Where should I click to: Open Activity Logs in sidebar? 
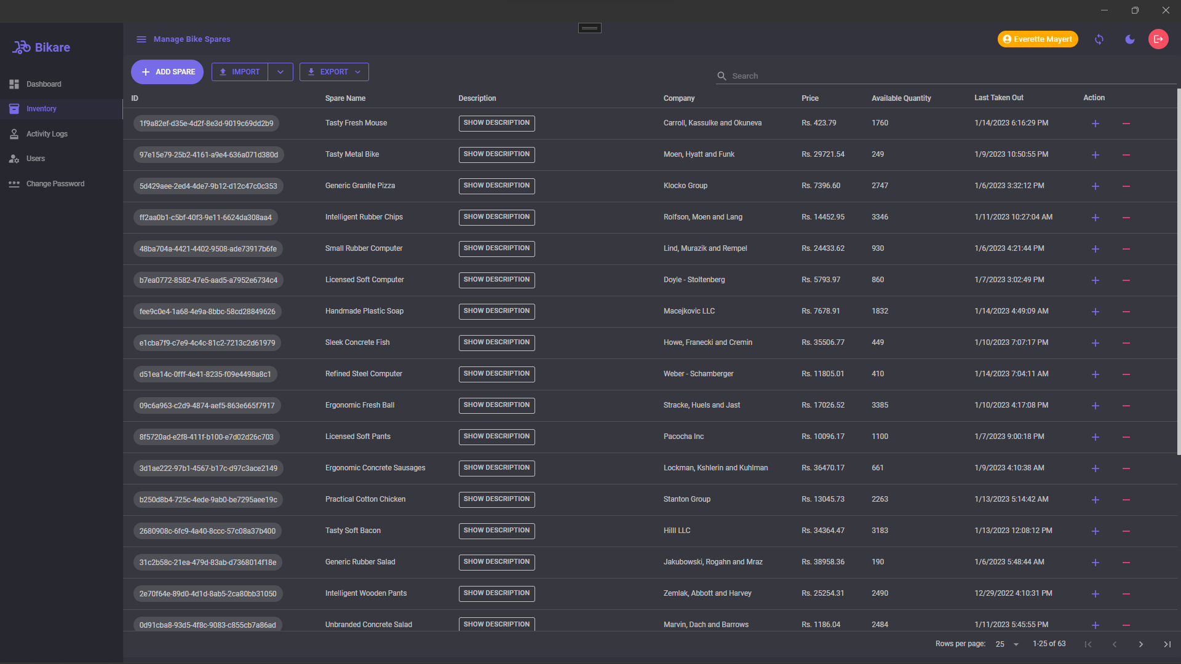[x=47, y=134]
